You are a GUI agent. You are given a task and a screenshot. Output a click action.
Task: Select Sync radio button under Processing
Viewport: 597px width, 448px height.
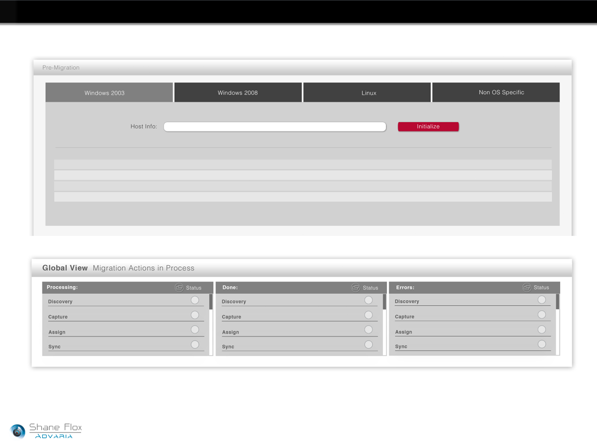coord(195,344)
